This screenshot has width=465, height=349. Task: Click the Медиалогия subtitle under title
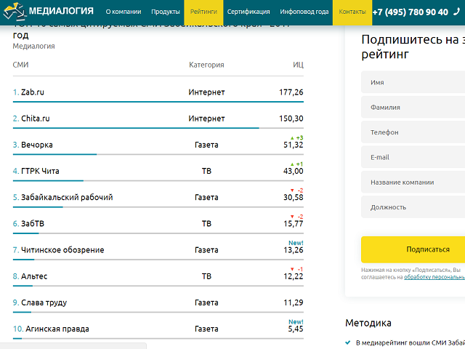(34, 46)
